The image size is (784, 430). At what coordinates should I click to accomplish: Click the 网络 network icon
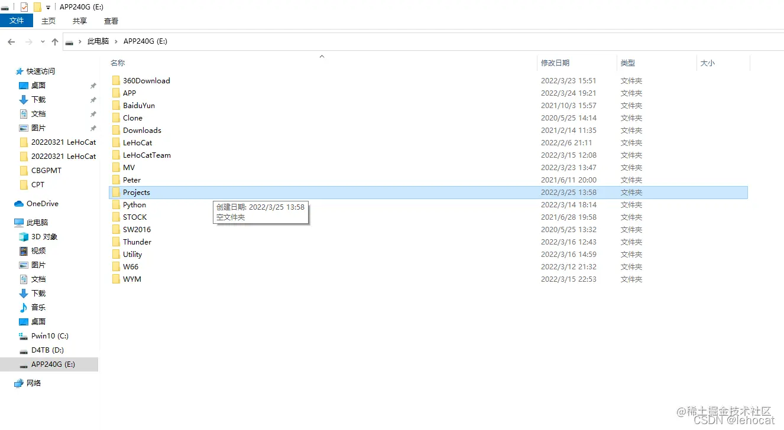click(19, 383)
